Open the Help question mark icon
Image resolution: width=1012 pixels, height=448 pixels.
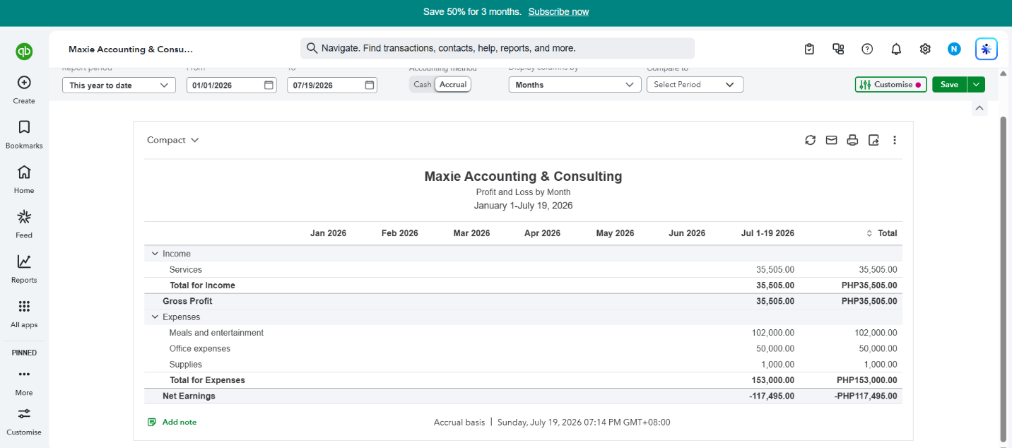click(x=867, y=49)
